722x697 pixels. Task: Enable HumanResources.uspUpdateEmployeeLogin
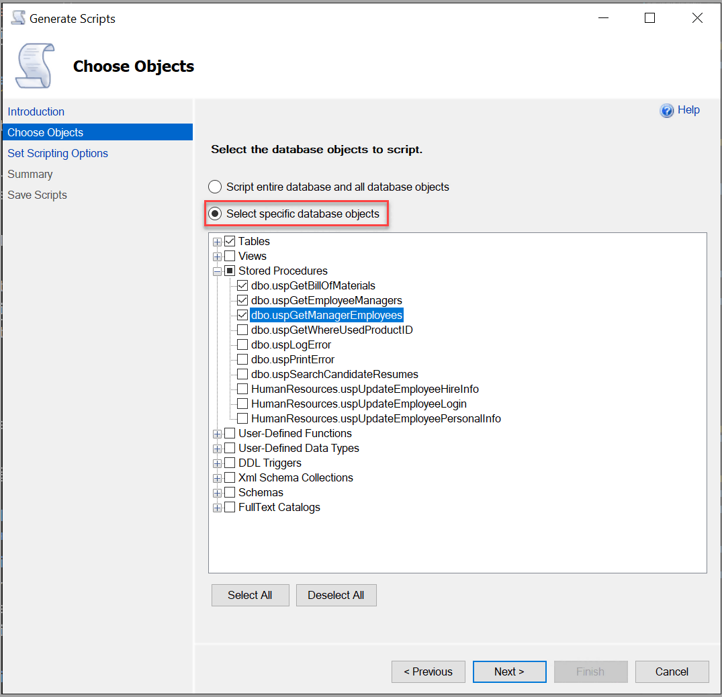242,404
